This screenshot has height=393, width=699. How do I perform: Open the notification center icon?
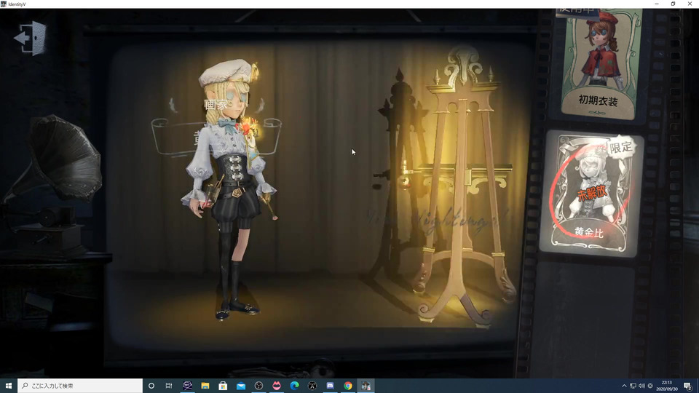click(x=688, y=386)
